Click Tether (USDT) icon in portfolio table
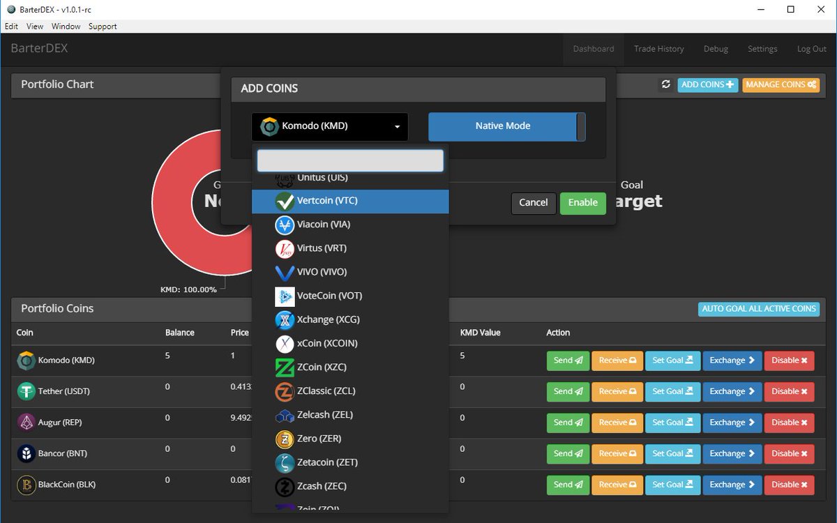 coord(26,392)
